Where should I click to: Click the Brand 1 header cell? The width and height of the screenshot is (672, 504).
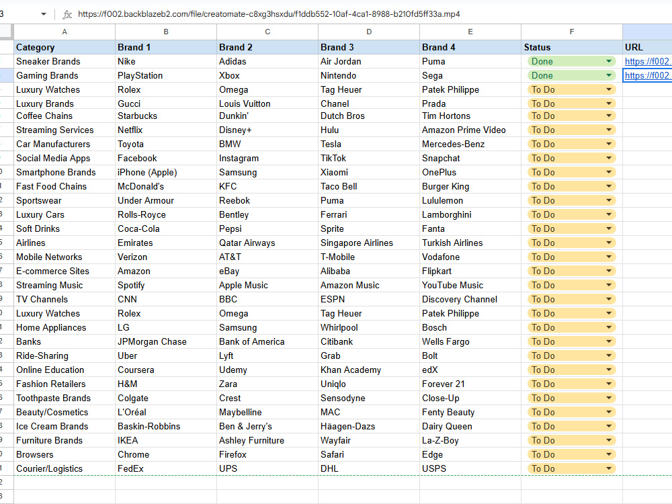[166, 47]
